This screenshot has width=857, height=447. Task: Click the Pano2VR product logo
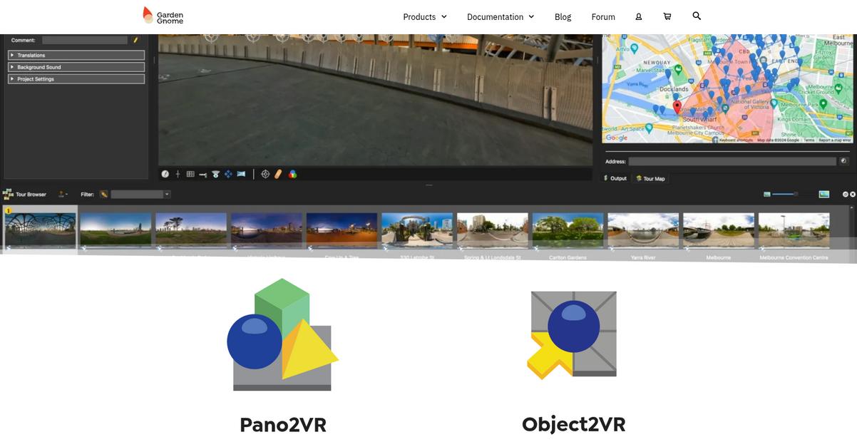(283, 334)
